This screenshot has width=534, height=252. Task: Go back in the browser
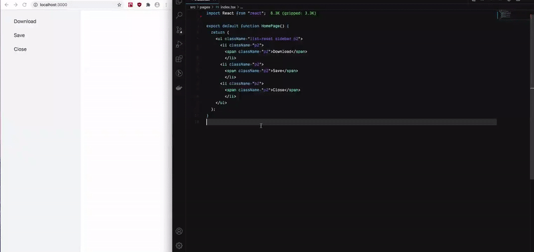point(7,5)
